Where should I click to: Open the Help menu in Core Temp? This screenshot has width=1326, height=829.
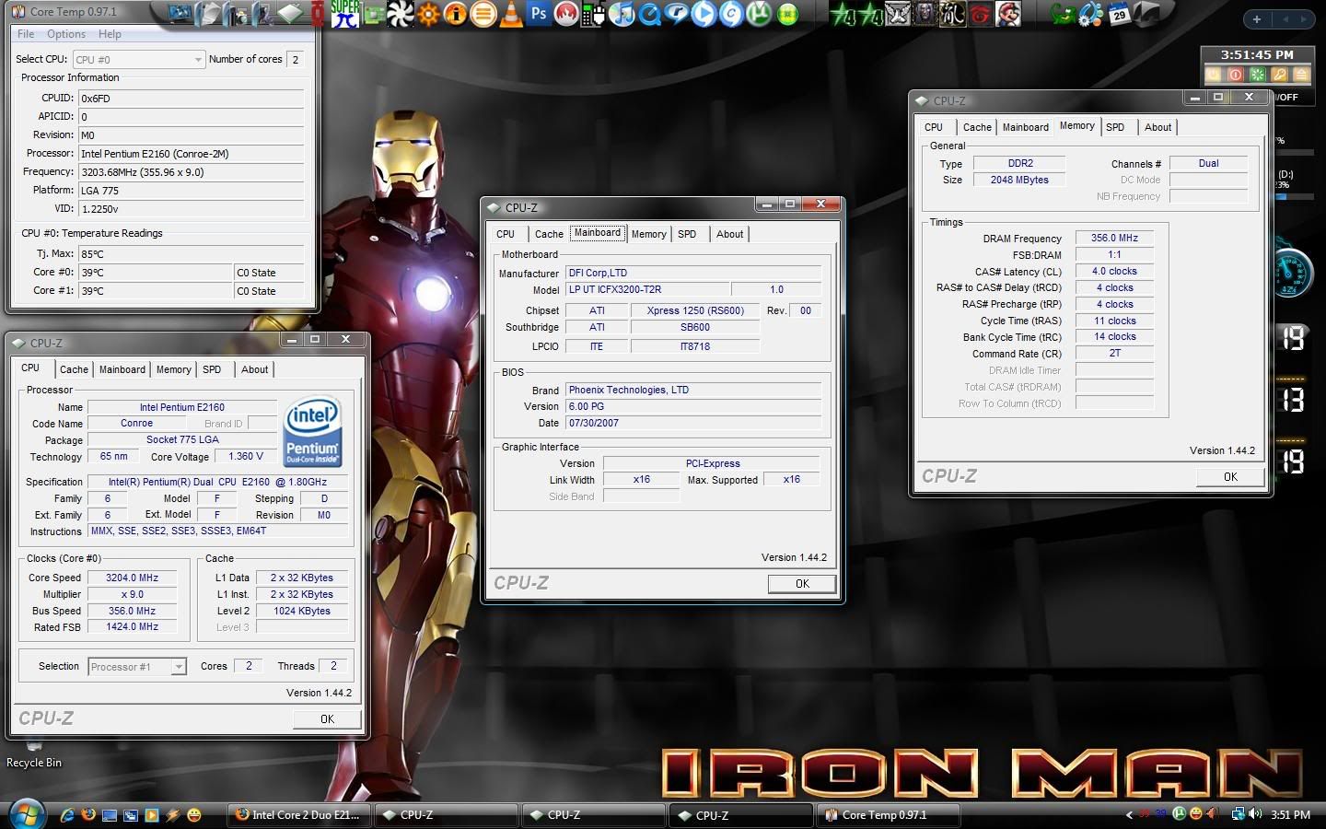tap(110, 34)
